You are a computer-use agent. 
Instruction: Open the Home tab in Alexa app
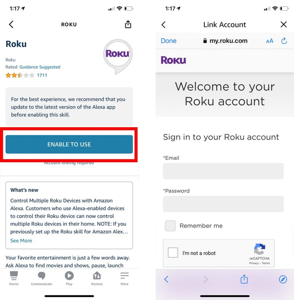point(14,278)
